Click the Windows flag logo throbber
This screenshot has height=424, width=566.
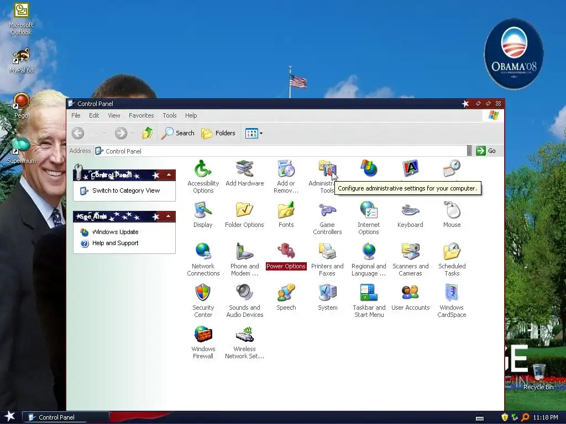coord(493,115)
